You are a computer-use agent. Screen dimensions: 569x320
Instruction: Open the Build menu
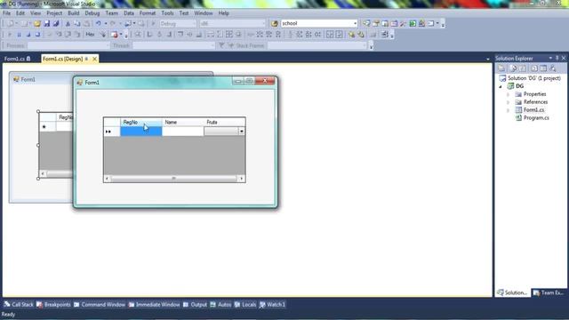tap(73, 13)
